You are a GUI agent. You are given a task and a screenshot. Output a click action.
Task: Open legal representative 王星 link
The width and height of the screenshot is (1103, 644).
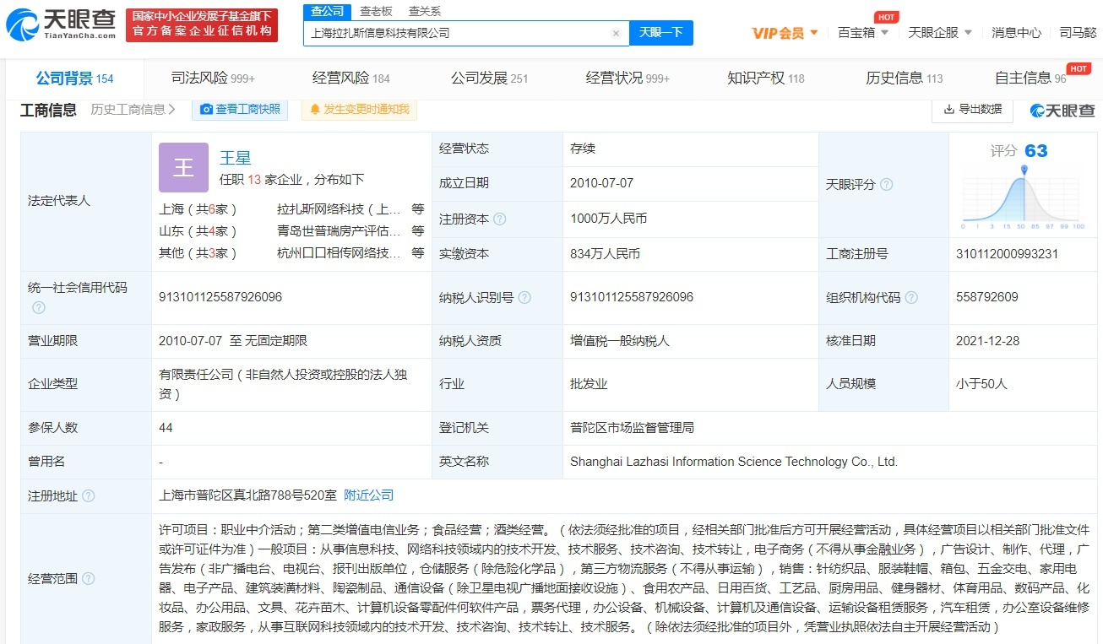[235, 158]
